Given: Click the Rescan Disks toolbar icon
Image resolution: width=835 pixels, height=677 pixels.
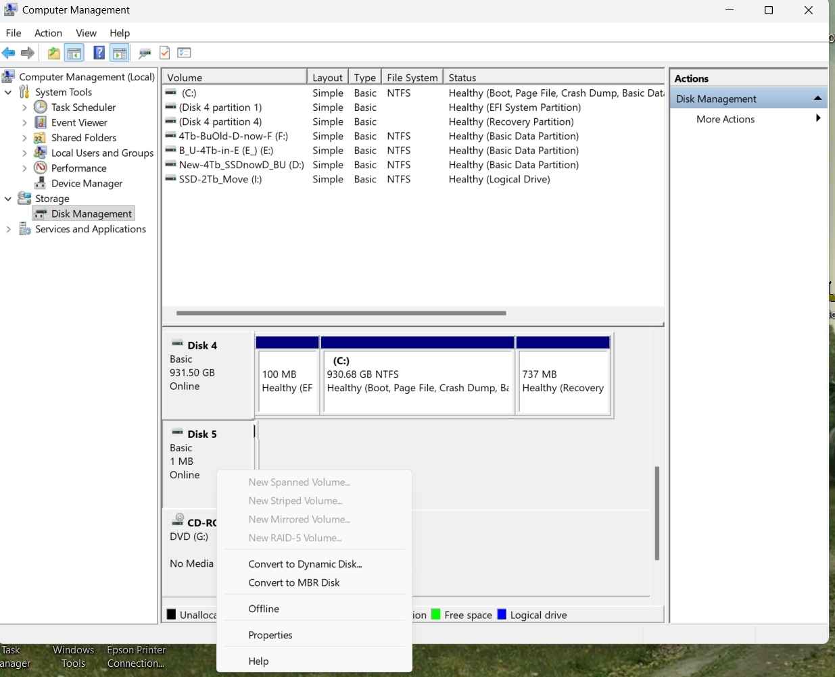Looking at the screenshot, I should (144, 53).
